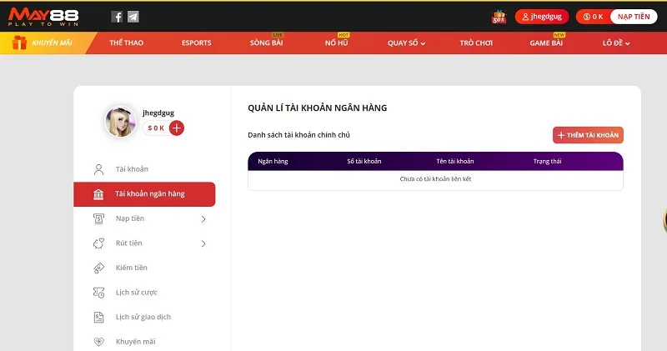Image resolution: width=667 pixels, height=351 pixels.
Task: Click the Facebook icon in header
Action: (117, 17)
